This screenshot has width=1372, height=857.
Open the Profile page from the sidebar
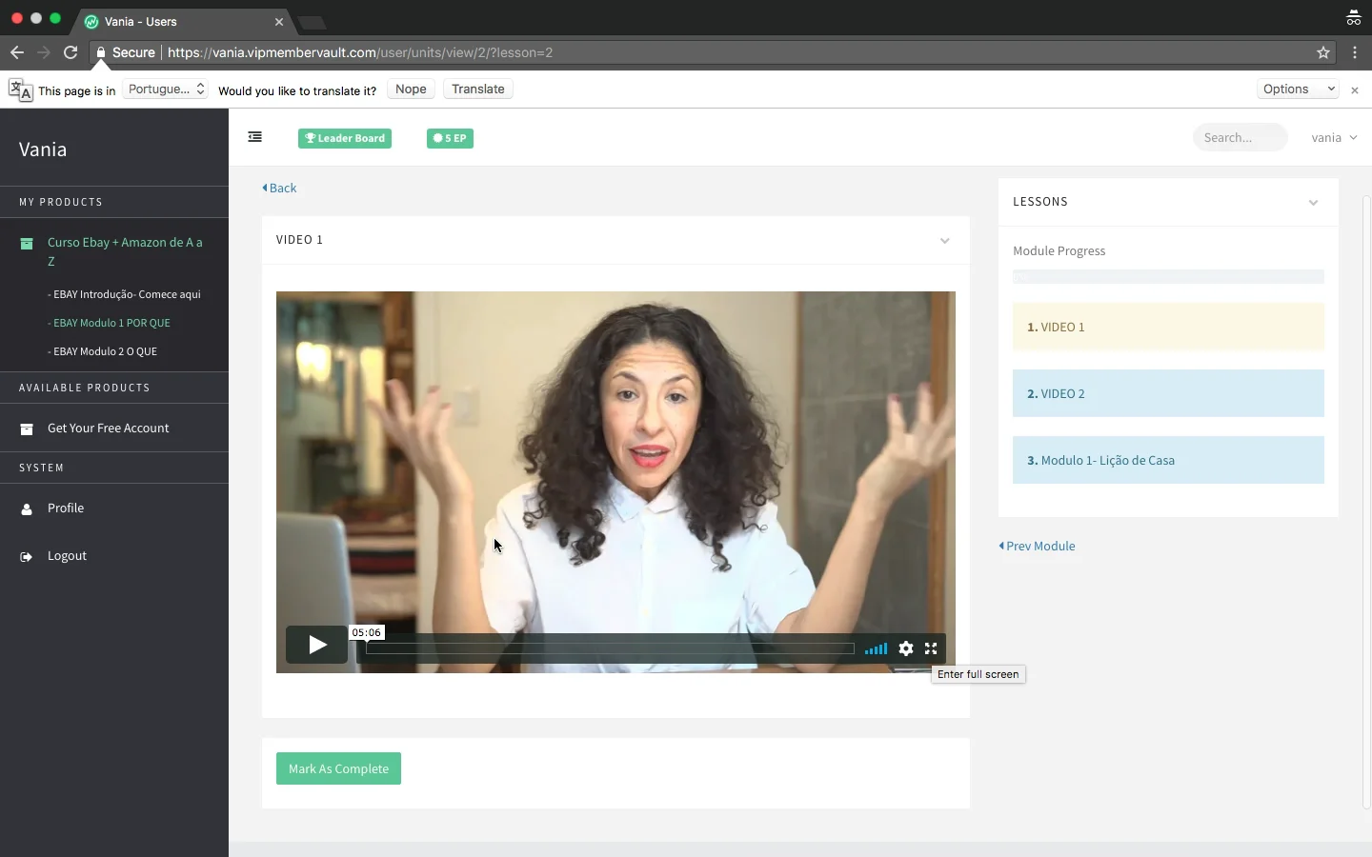coord(66,508)
